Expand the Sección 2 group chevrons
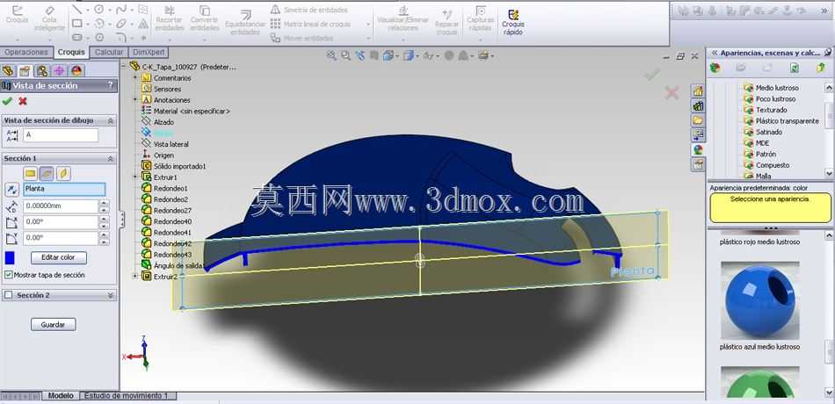 [x=110, y=295]
